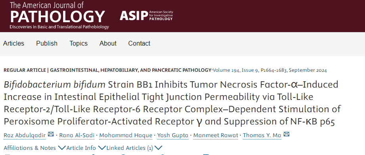Expand the Article Info chevron
This screenshot has width=365, height=155.
(x=86, y=148)
